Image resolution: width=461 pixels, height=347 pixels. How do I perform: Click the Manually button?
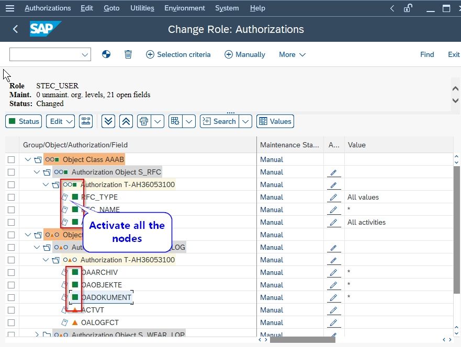point(244,54)
